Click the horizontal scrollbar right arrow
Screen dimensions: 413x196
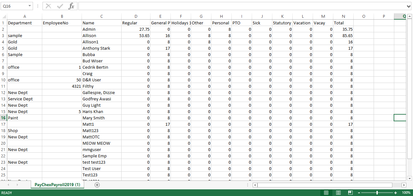[x=404, y=185]
